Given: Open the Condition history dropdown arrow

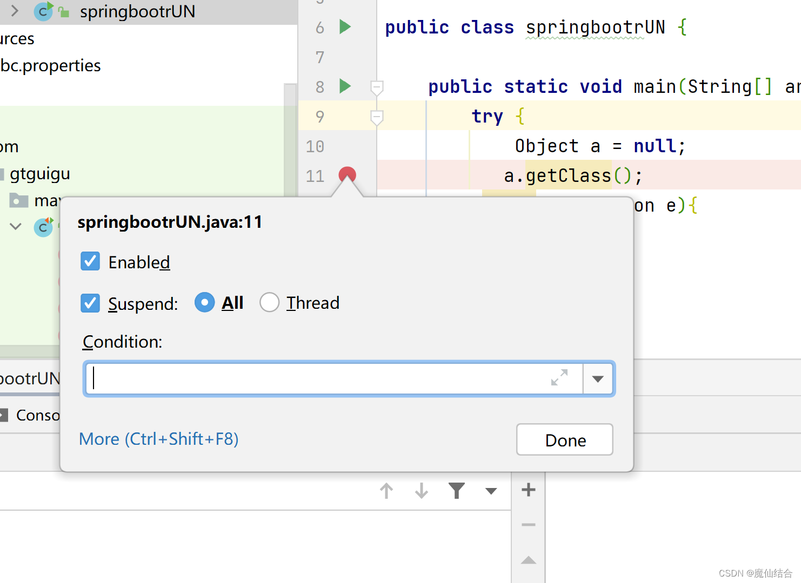Looking at the screenshot, I should click(x=598, y=379).
